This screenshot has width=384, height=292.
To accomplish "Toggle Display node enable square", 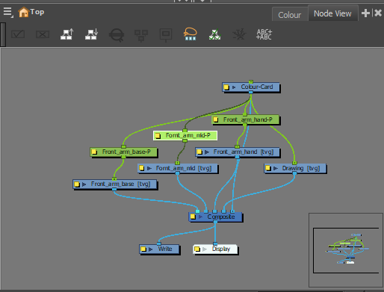I will (x=197, y=249).
